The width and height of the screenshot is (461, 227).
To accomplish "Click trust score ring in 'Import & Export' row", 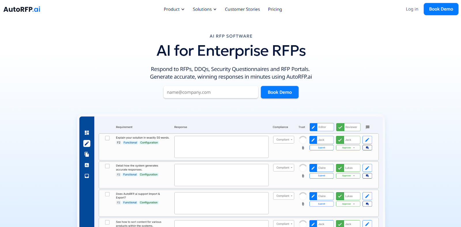I will click(303, 196).
